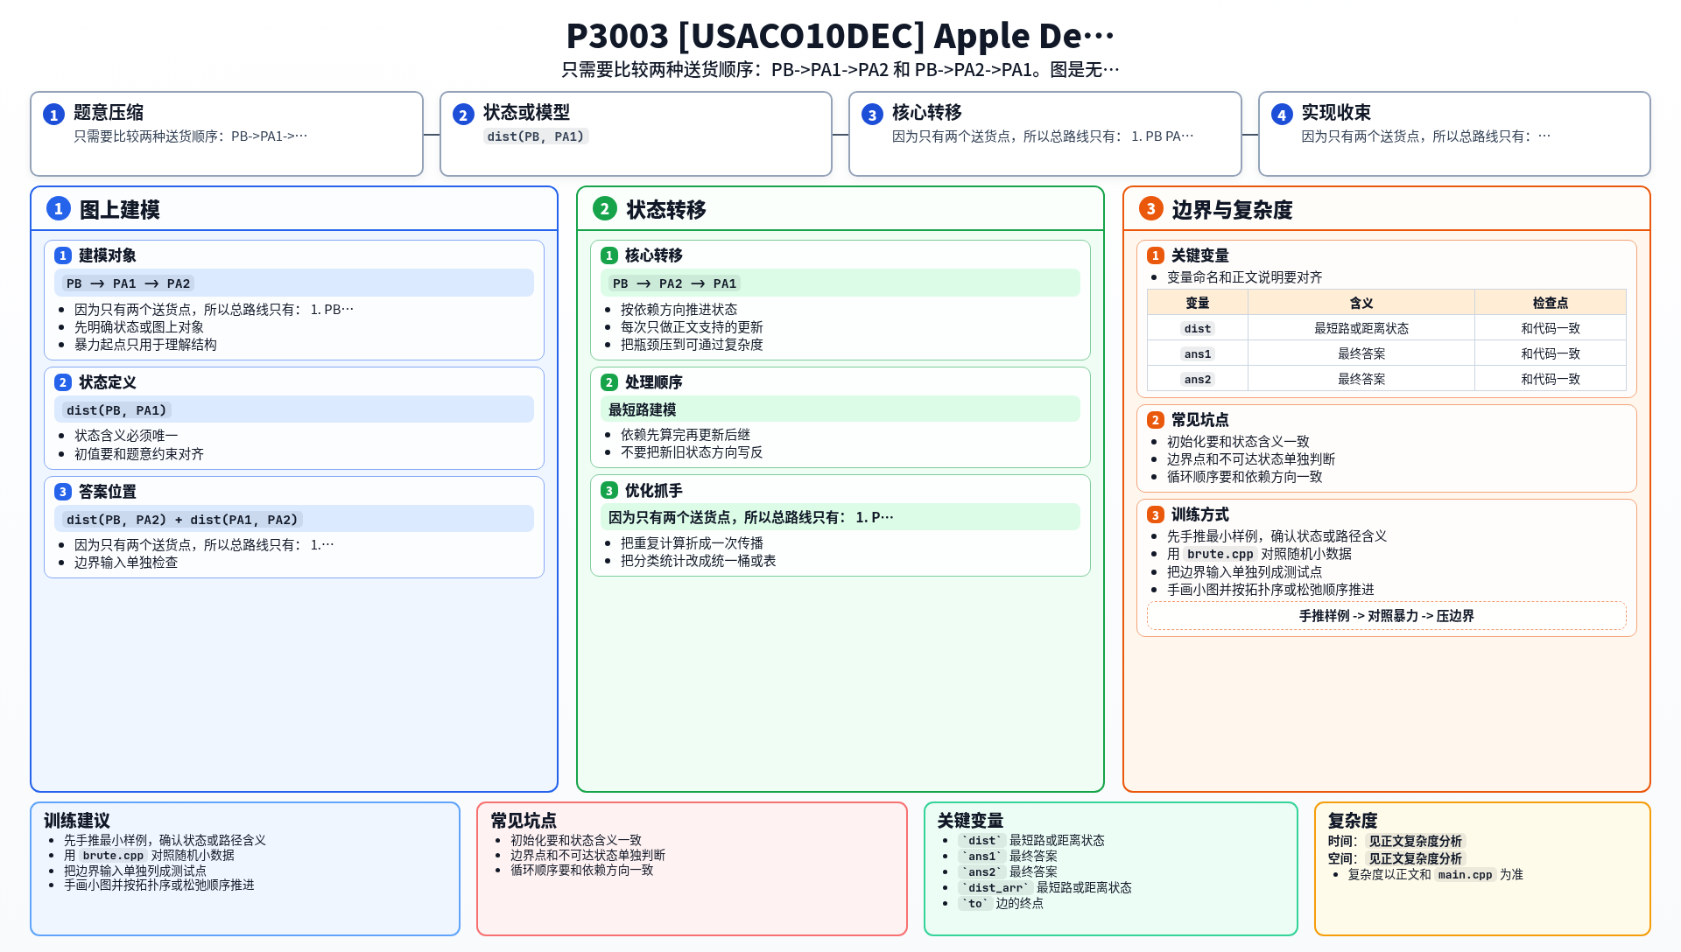
Task: Click the badge next to 处理顺序
Action: (x=609, y=382)
